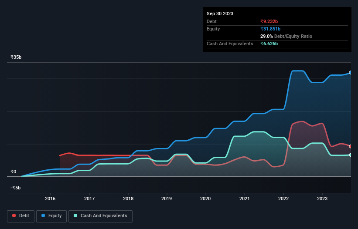Toggle the Equity series legend button
358x229 pixels.
[x=51, y=216]
